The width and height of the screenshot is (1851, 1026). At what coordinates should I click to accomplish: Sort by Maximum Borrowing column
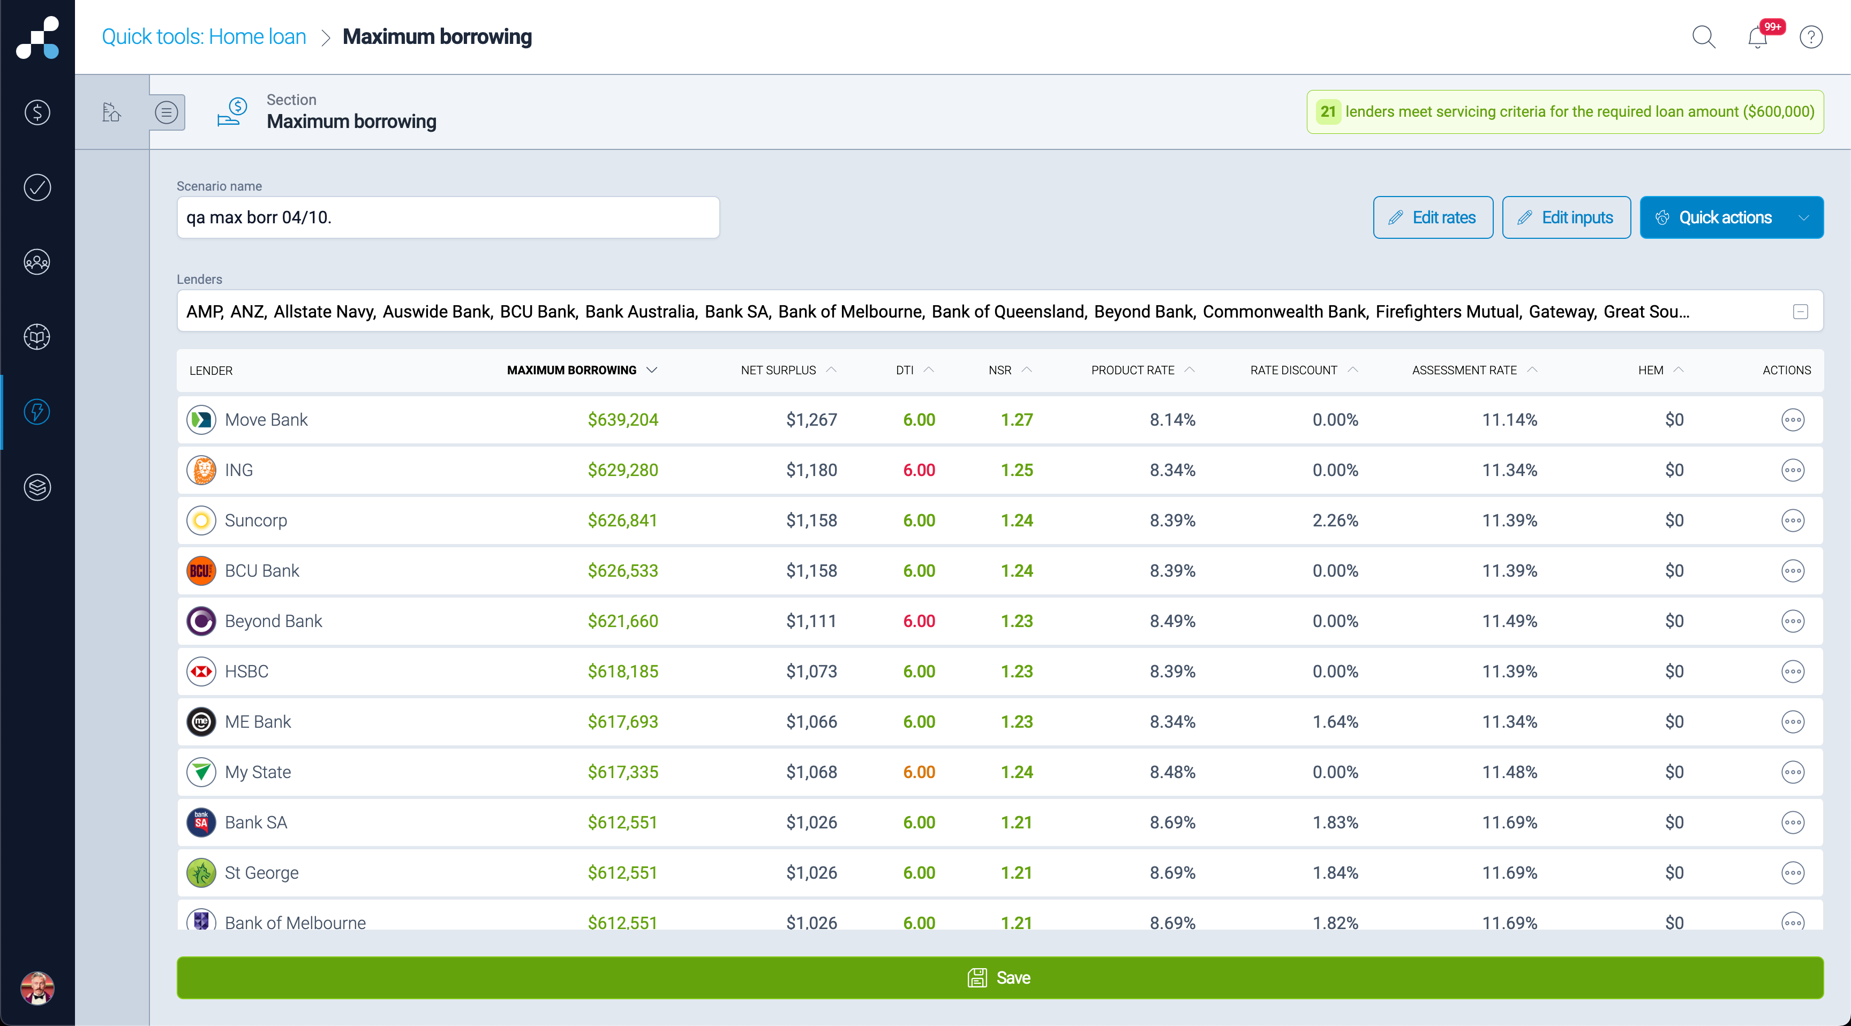pos(582,370)
